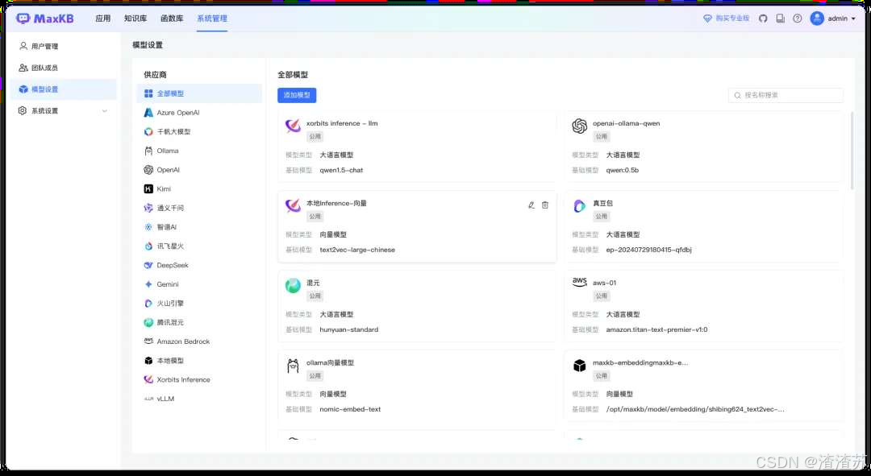Select 团队成员 in the sidebar
The image size is (871, 476).
64,68
